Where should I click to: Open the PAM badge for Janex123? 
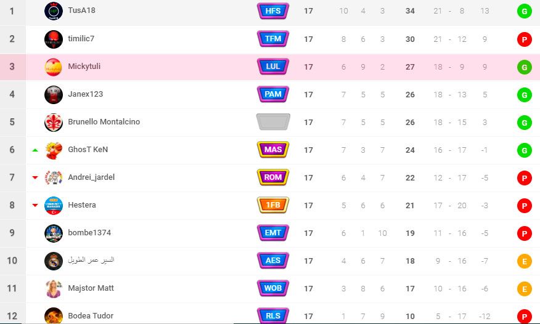272,94
